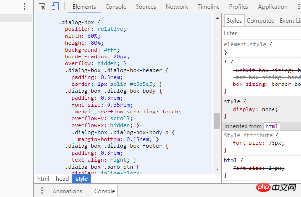The image size is (301, 197).
Task: Click the scroll-down arrow of the Elements panel
Action: click(218, 169)
